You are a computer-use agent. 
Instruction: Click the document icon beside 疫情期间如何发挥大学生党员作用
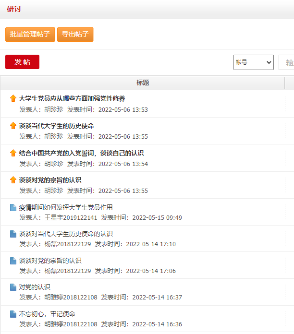tap(13, 207)
